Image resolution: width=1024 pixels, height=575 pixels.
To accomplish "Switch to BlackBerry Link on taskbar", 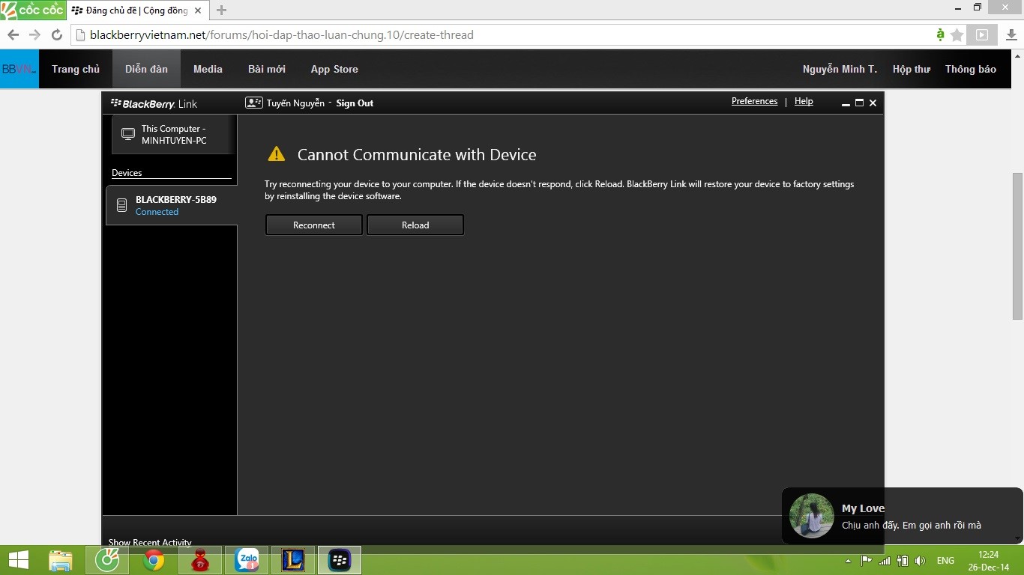I will pyautogui.click(x=340, y=560).
